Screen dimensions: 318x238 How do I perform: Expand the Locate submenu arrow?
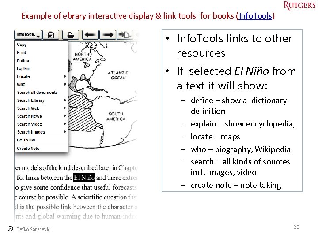[65, 76]
